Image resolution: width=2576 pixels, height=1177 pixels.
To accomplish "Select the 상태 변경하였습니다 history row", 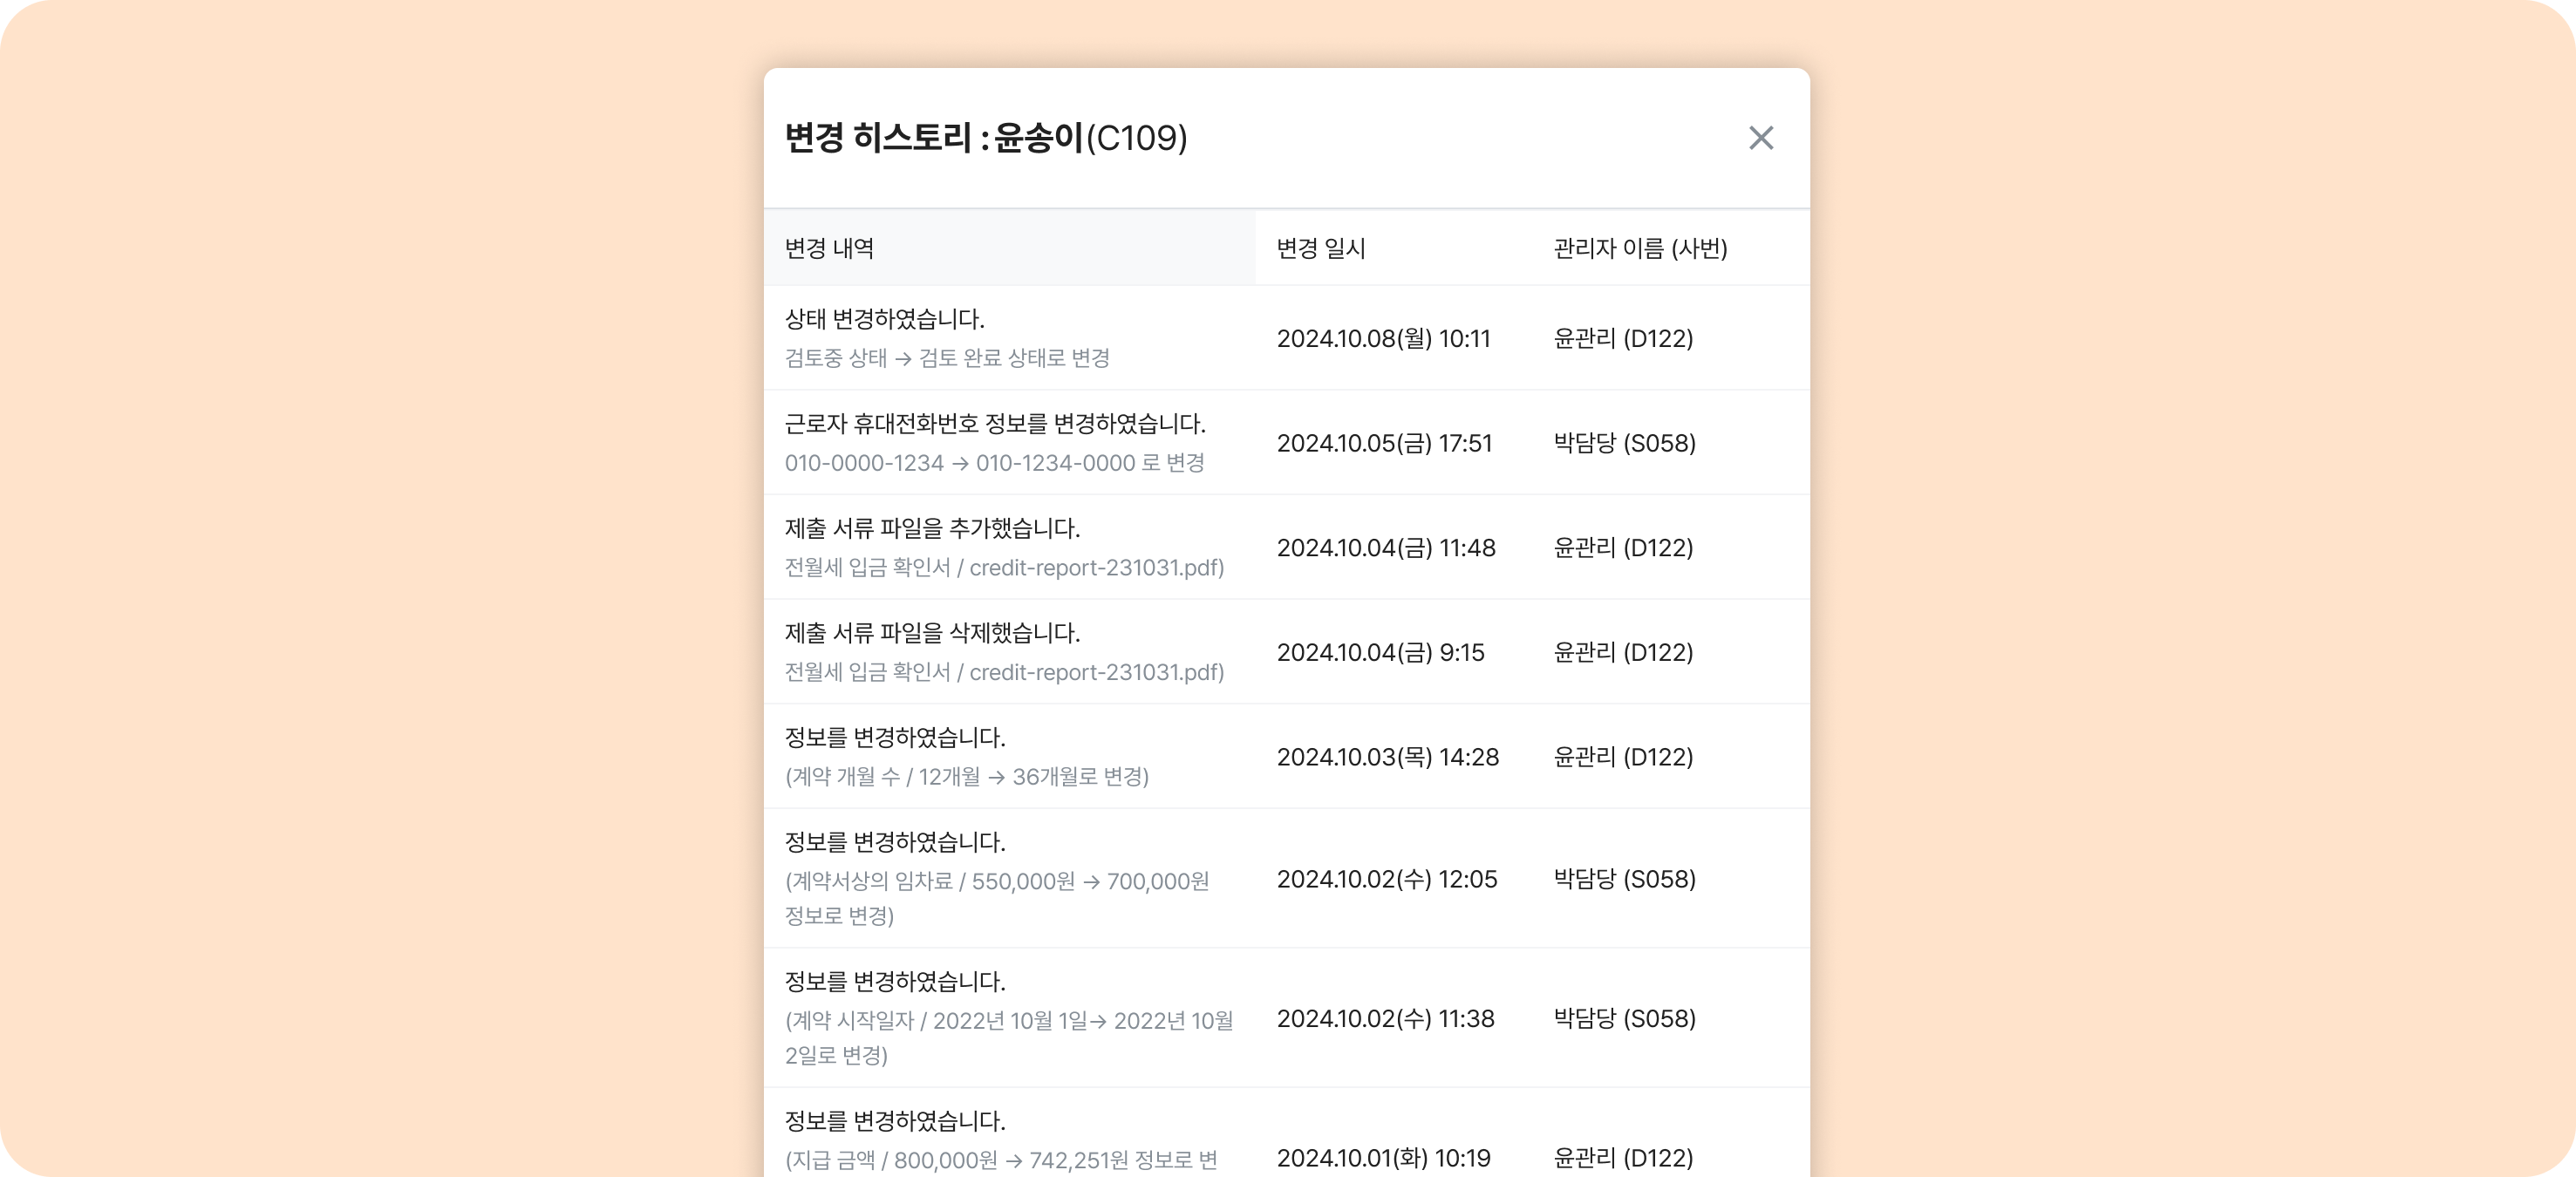I will (884, 319).
